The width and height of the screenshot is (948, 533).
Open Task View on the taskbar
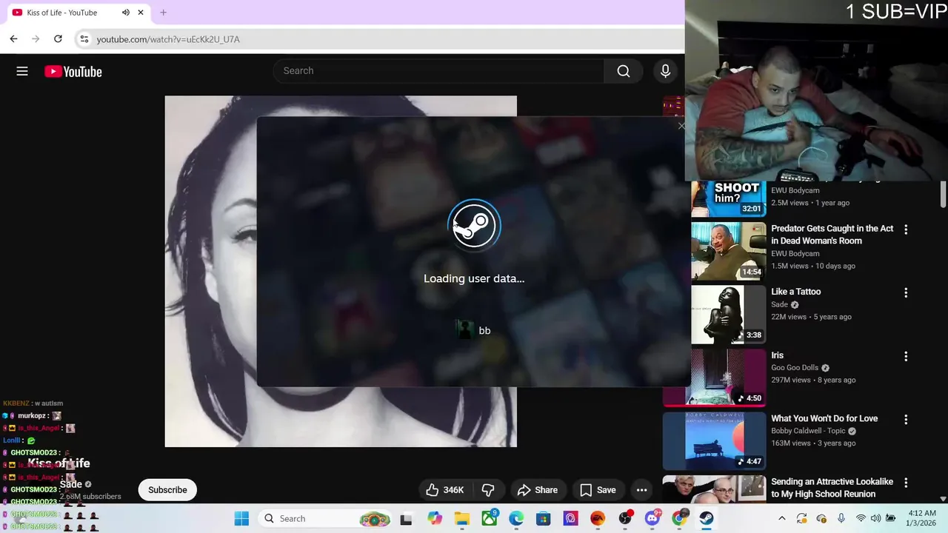(406, 519)
